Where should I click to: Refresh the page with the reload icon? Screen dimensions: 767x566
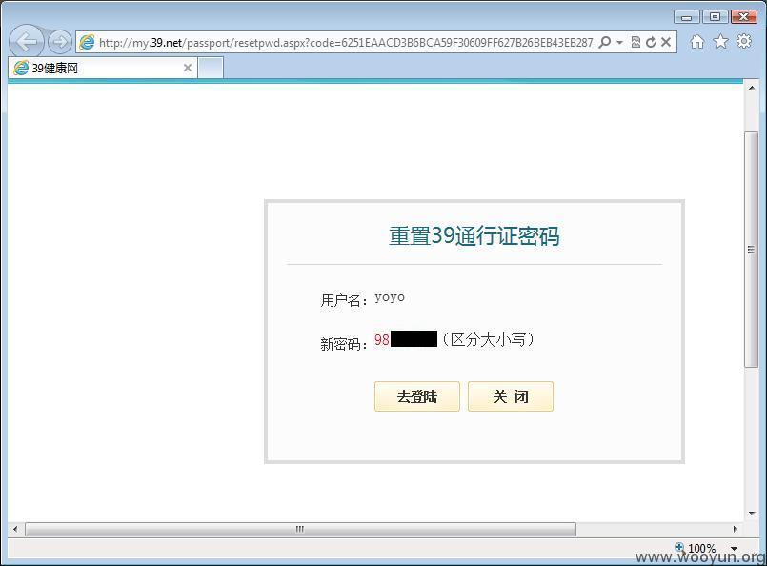pyautogui.click(x=651, y=42)
